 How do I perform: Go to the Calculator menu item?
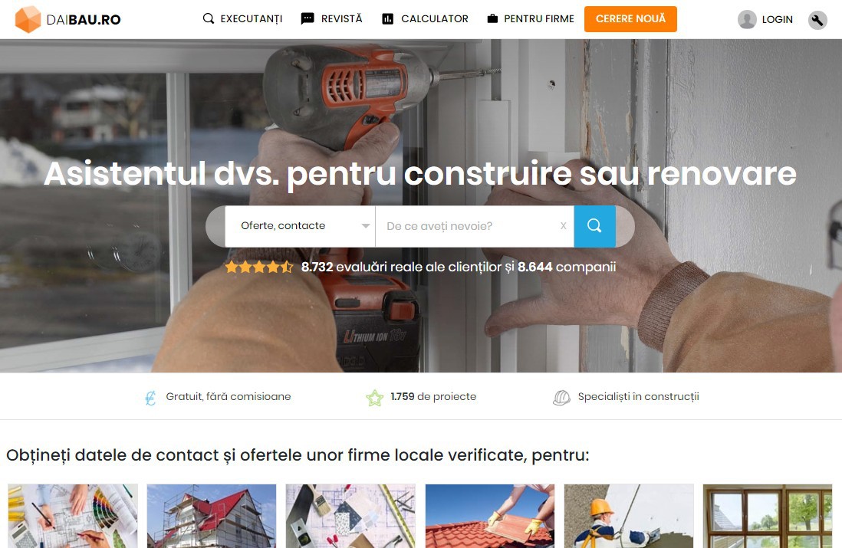pyautogui.click(x=435, y=19)
